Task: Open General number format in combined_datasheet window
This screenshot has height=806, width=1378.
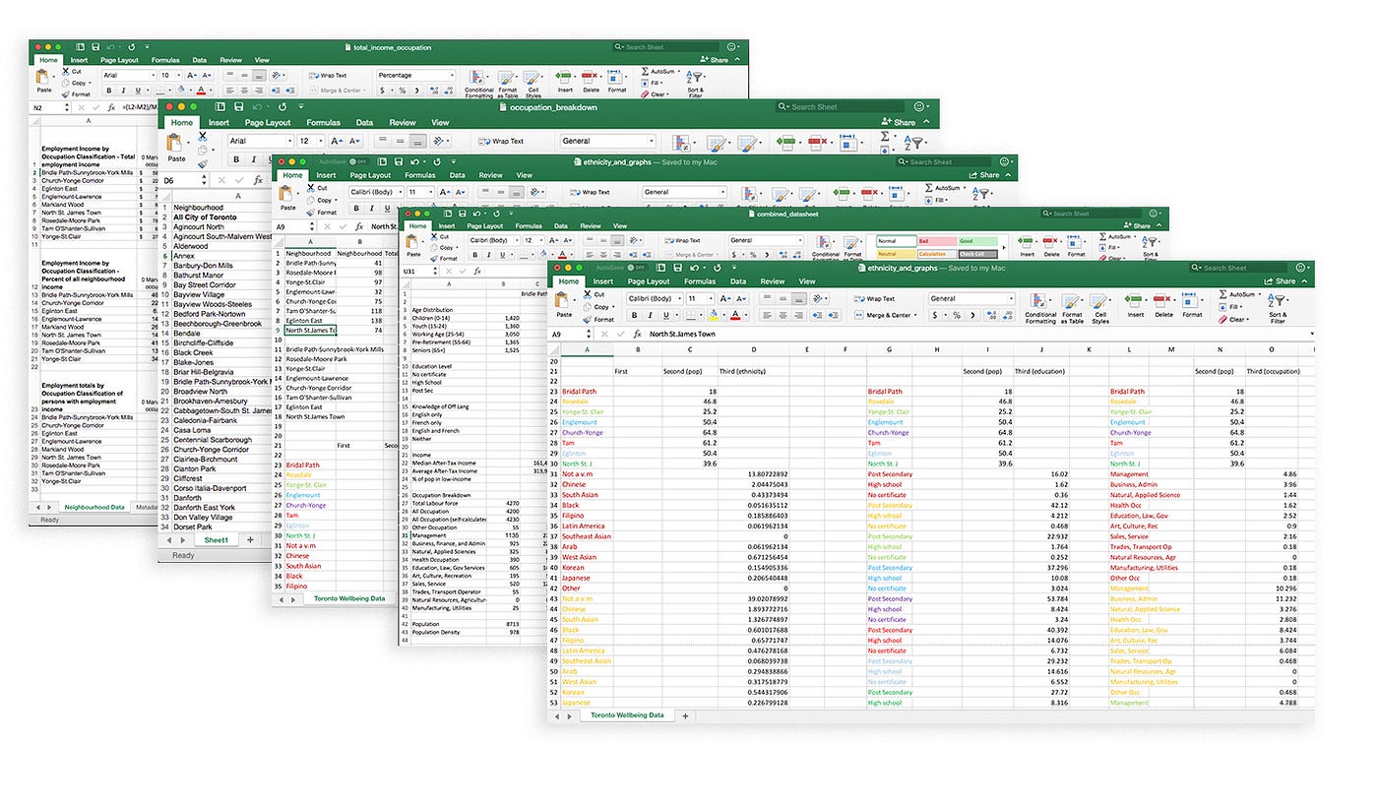Action: pyautogui.click(x=766, y=240)
